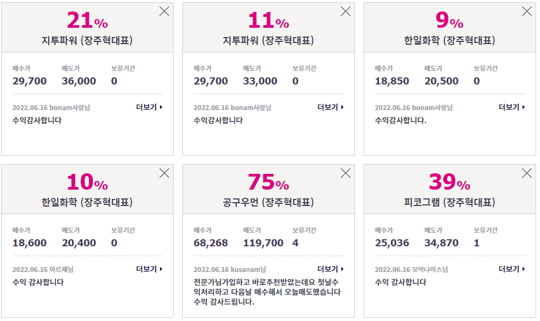Select the 공구우먼 (장주혁대표) title
Image resolution: width=540 pixels, height=321 pixels.
click(x=268, y=202)
